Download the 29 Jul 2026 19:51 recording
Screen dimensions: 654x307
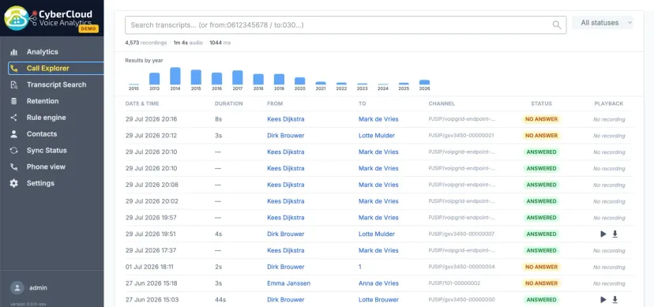pyautogui.click(x=615, y=234)
